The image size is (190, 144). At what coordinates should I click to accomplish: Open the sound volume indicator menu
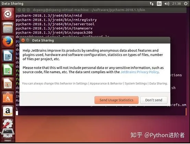[167, 4]
